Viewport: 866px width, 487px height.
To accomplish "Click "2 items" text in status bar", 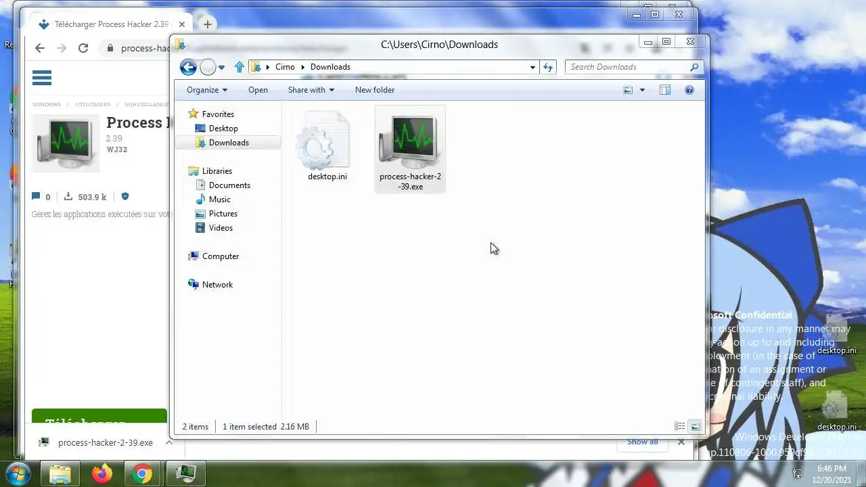I will 196,427.
